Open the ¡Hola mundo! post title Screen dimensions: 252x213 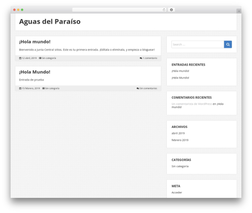[x=35, y=42]
